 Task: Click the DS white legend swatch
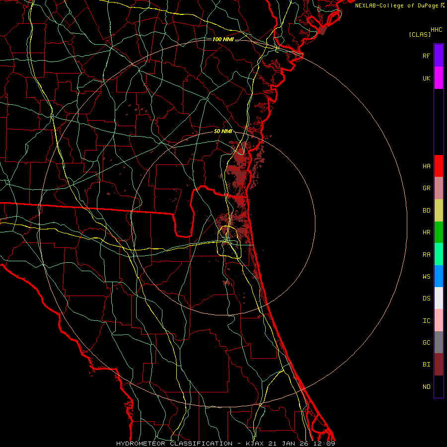point(439,298)
